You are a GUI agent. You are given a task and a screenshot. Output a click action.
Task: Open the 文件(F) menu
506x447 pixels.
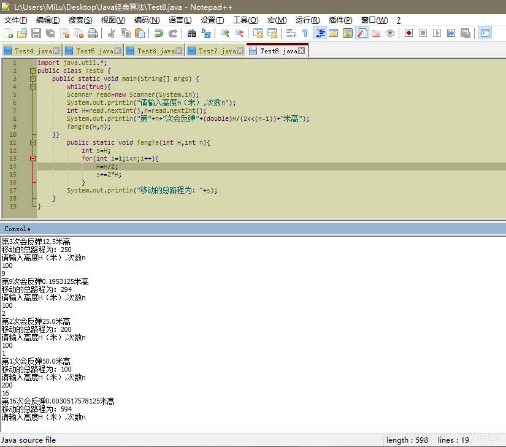(15, 20)
